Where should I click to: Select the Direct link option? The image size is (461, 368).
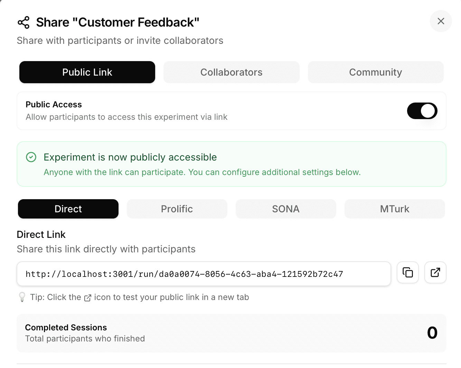tap(68, 209)
